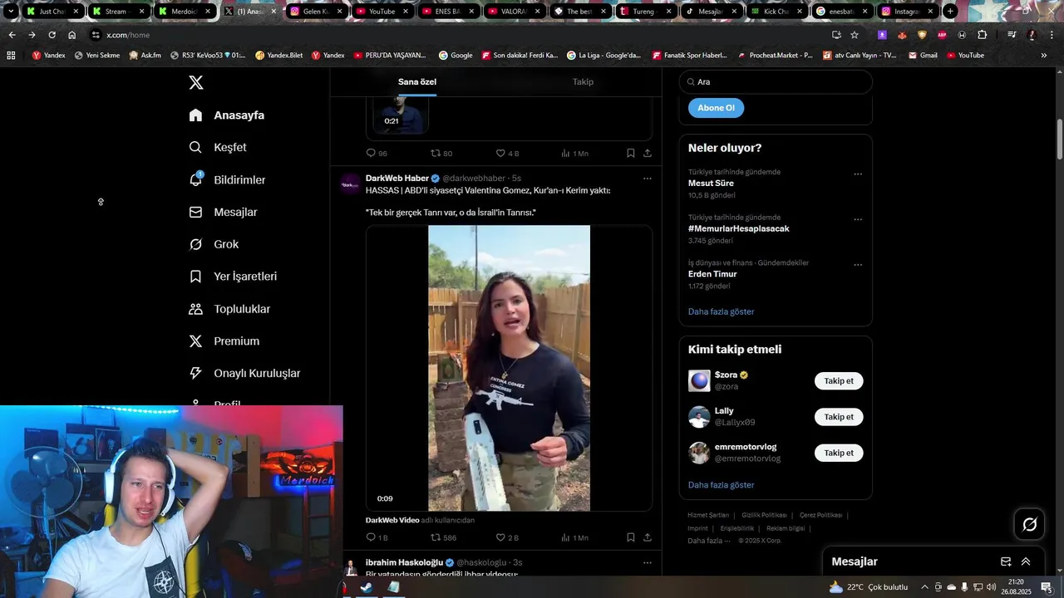Bookmark the DarkWeb Haber post

(x=631, y=537)
